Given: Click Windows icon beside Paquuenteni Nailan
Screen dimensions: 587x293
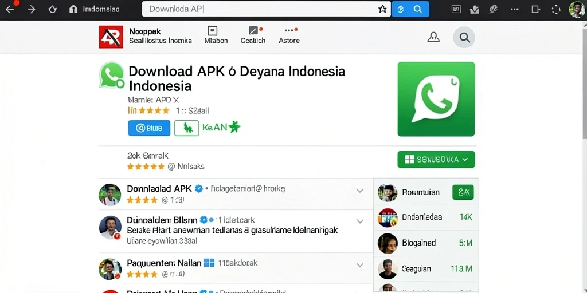Looking at the screenshot, I should [209, 263].
